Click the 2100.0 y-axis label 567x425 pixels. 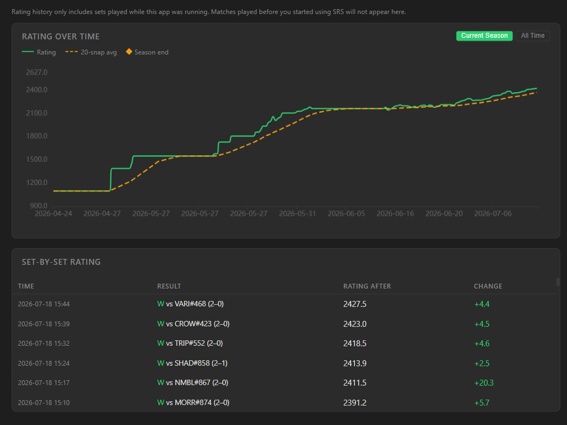[37, 113]
